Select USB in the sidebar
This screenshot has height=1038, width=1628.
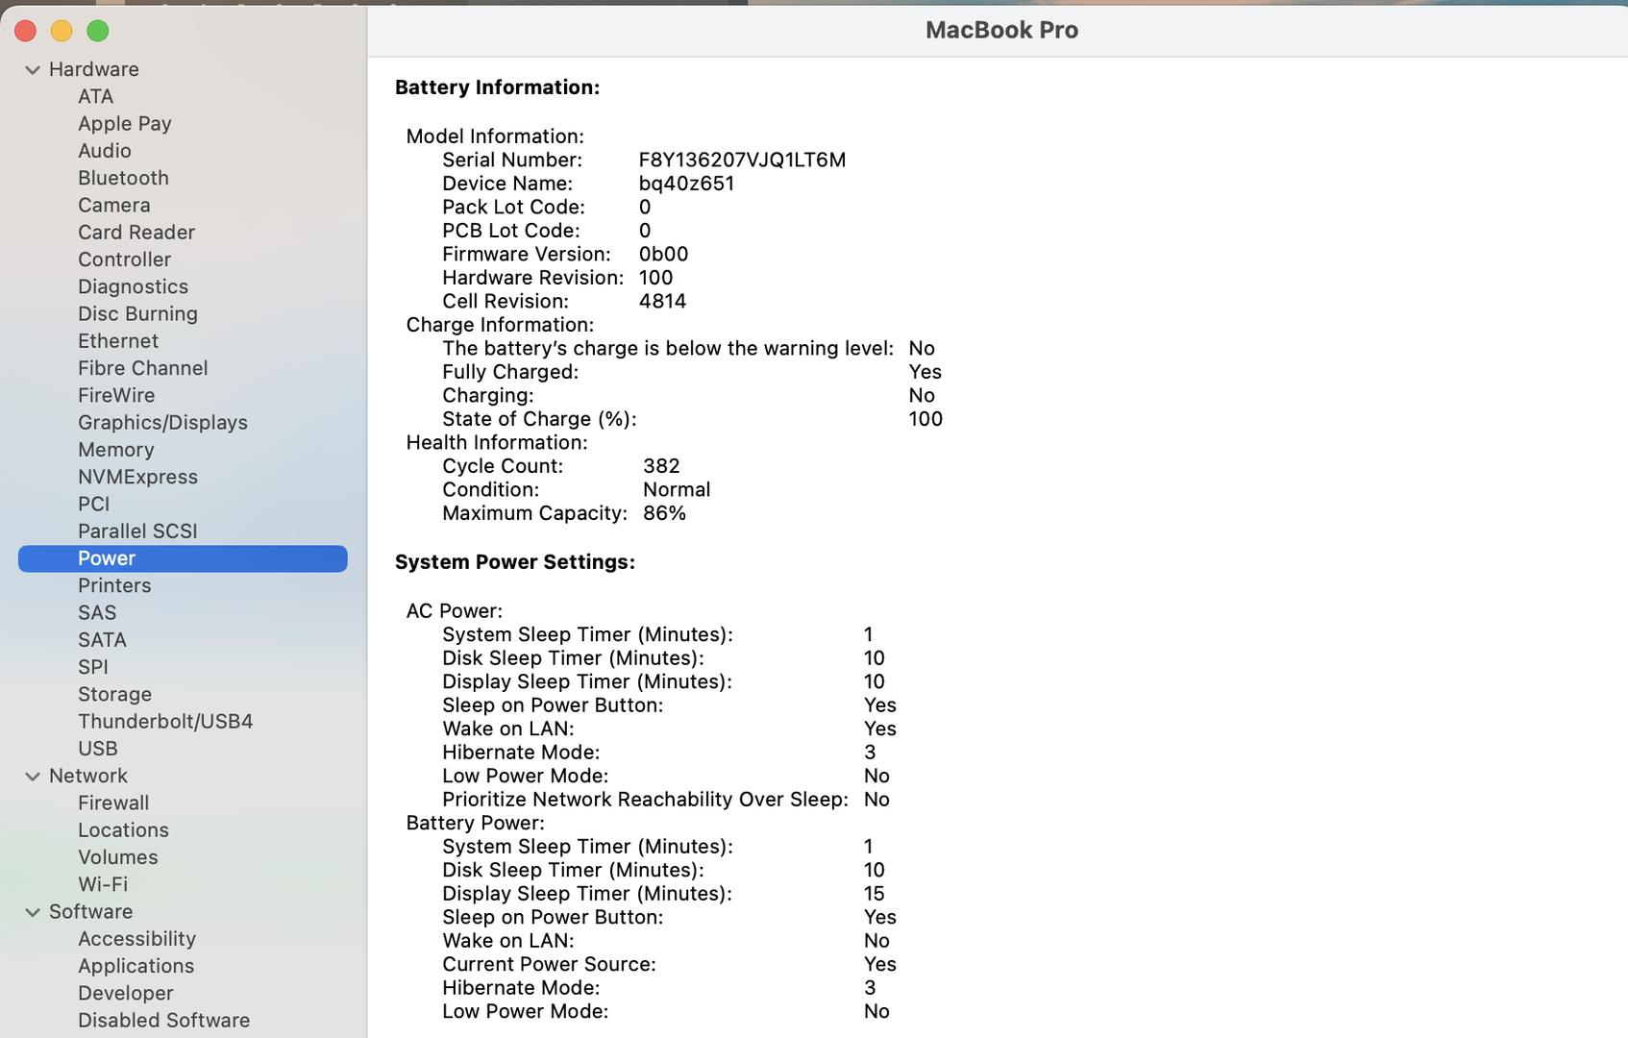(97, 748)
